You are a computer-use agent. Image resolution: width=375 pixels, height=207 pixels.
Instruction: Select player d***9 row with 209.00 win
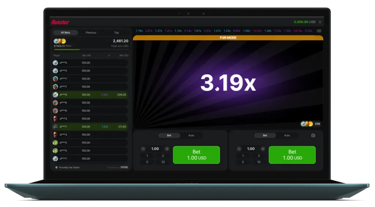[90, 95]
